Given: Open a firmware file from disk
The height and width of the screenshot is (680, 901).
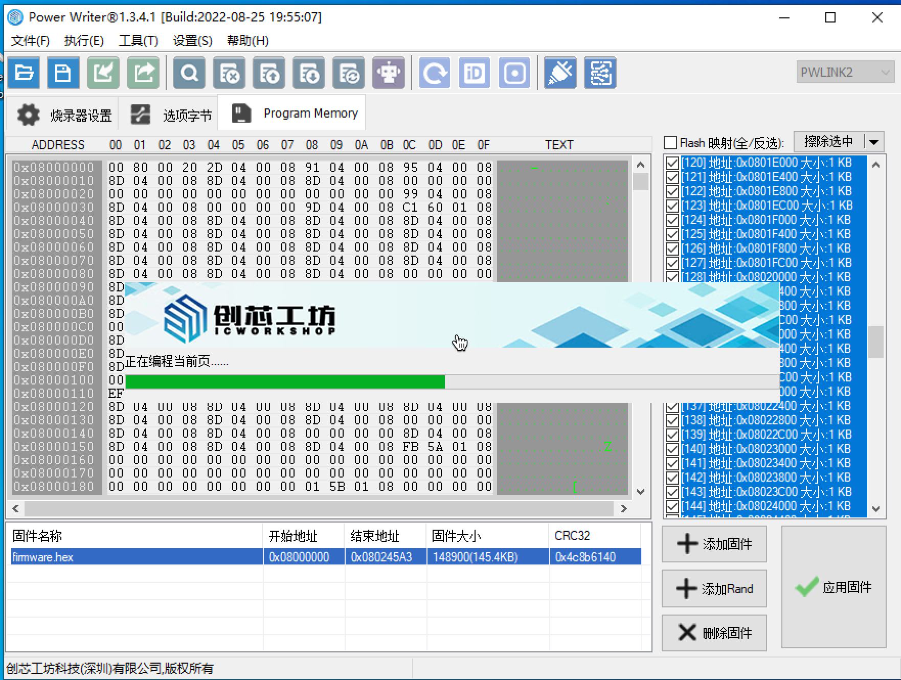Looking at the screenshot, I should [x=24, y=73].
